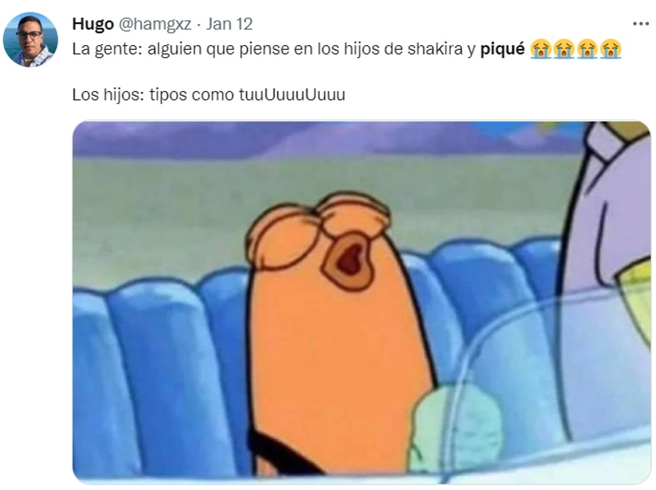Click the third crying face emoji
This screenshot has width=656, height=490.
click(587, 49)
